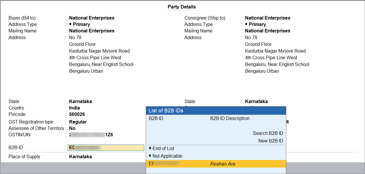Image resolution: width=365 pixels, height=174 pixels.
Task: Edit the Consignee (Ship to) name field
Action: point(268,18)
